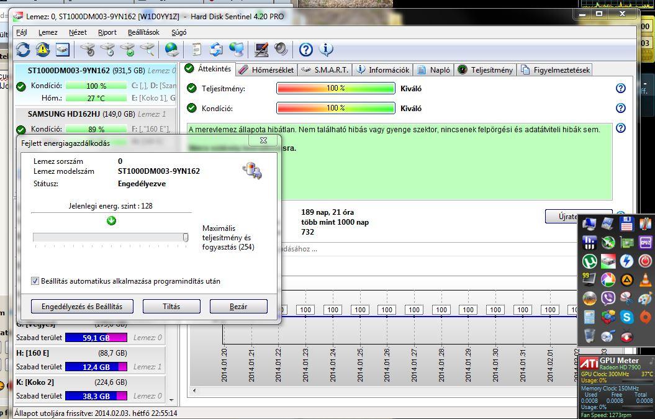Click the disk icon with clock overlay
The image size is (655, 419).
(108, 50)
